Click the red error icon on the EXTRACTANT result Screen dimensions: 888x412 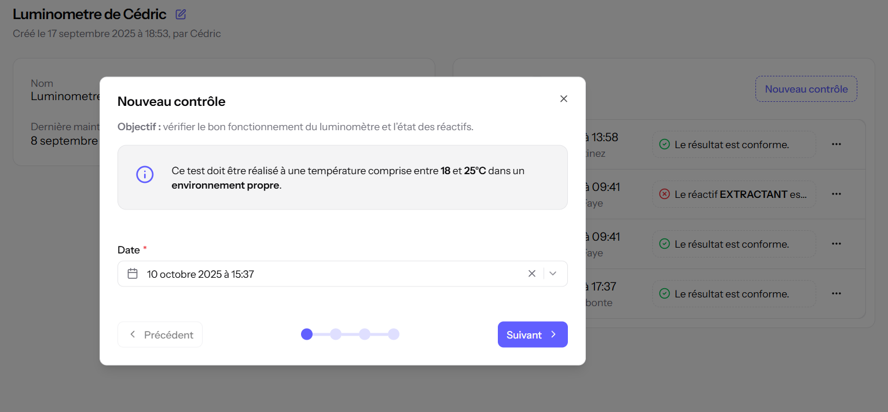(x=665, y=194)
